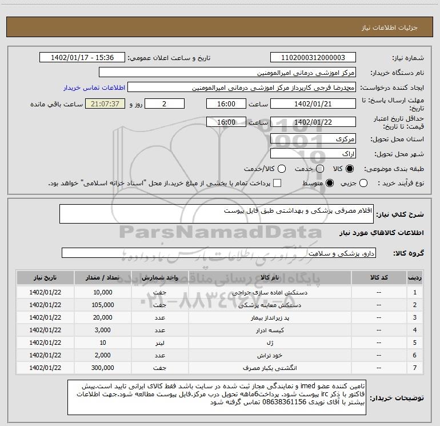Click quantity cell 105,000
The height and width of the screenshot is (426, 440).
point(103,305)
